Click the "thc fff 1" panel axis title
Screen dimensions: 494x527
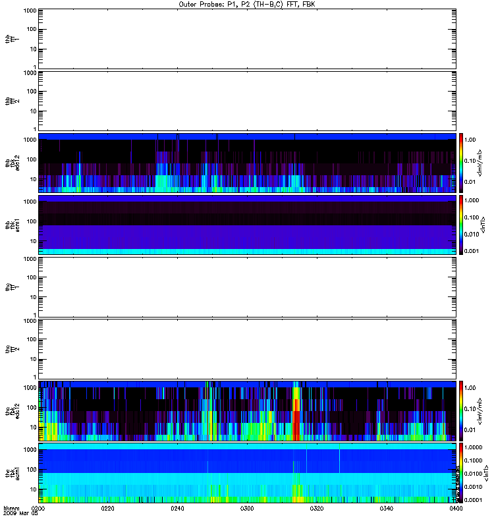pyautogui.click(x=12, y=287)
